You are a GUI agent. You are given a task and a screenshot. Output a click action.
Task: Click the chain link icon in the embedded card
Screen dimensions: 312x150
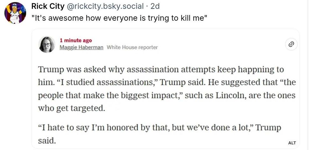(x=291, y=45)
